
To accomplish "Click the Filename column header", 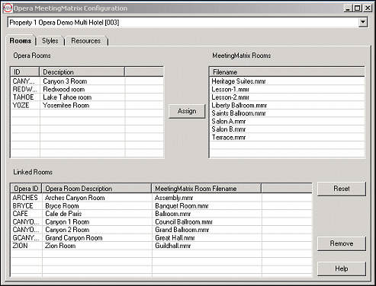I will coord(287,72).
